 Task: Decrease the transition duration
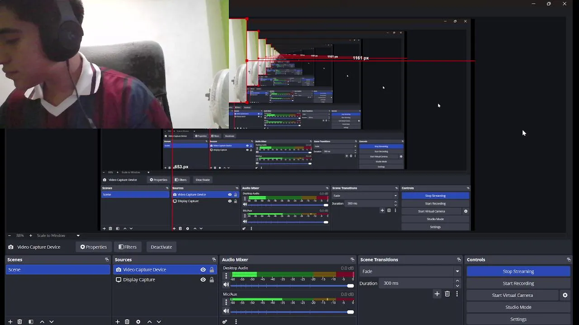point(457,286)
